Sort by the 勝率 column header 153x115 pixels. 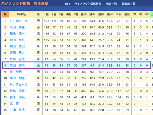tap(92, 14)
